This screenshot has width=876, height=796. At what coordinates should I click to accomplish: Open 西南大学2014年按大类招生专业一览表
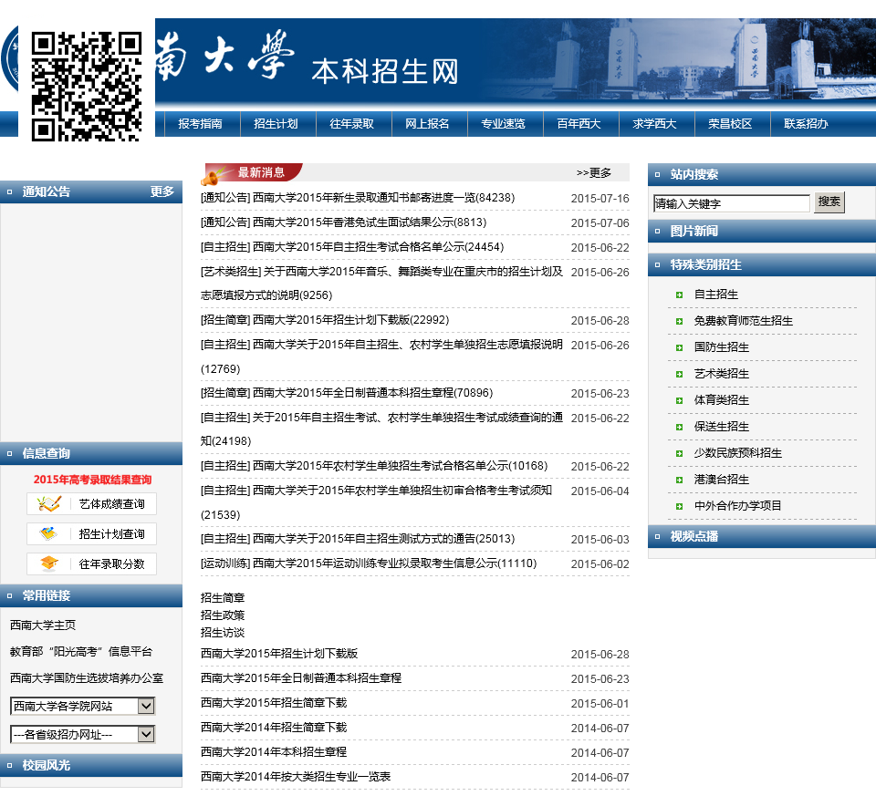tap(296, 777)
